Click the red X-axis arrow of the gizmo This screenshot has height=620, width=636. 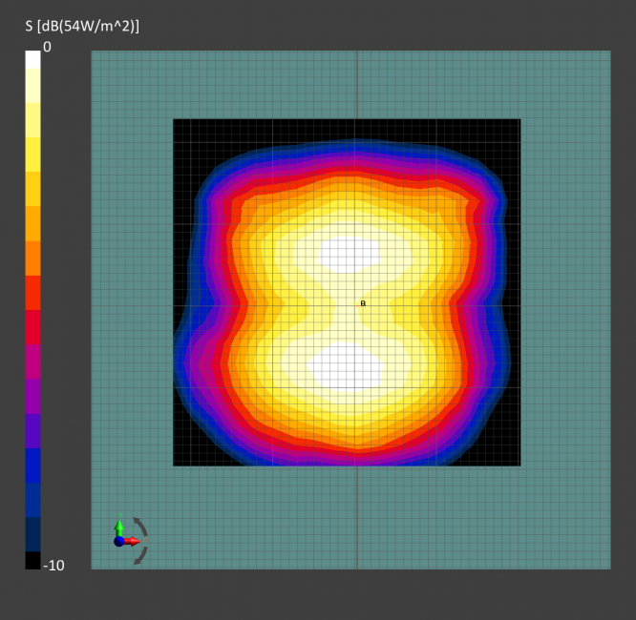[x=132, y=541]
